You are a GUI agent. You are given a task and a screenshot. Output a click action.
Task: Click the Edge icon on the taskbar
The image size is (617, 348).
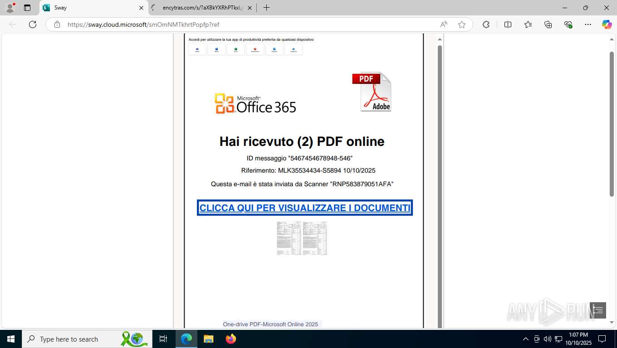pyautogui.click(x=186, y=339)
